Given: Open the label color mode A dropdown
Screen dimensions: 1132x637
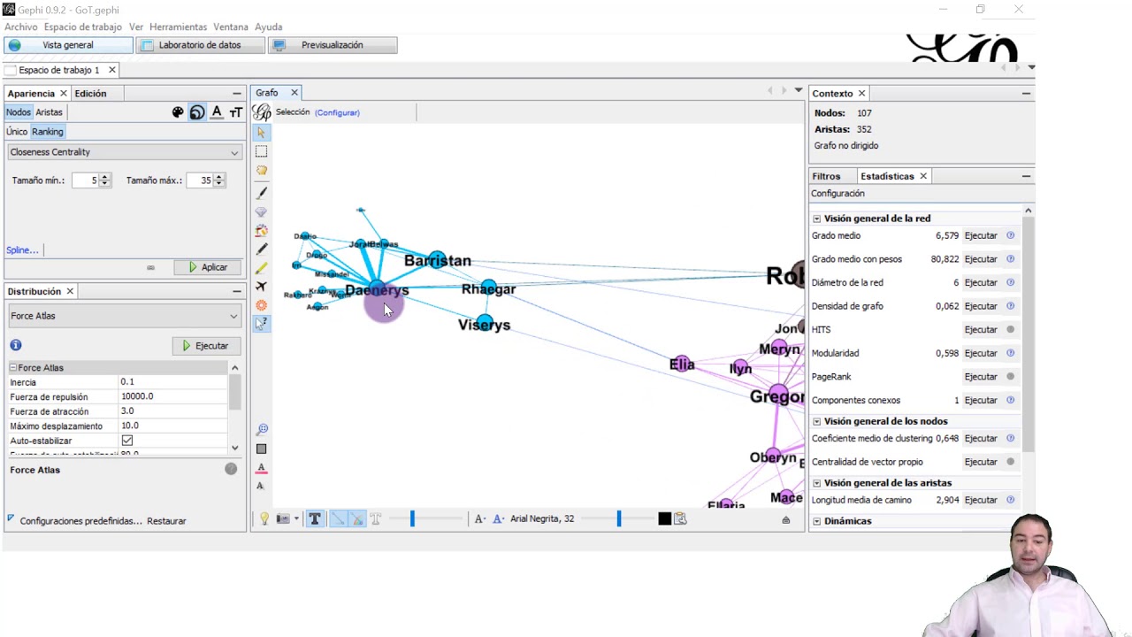Looking at the screenshot, I should pos(498,519).
